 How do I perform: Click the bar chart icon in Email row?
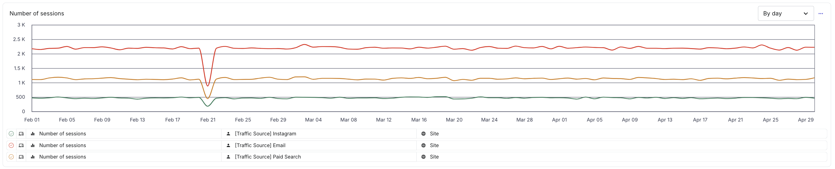pos(33,146)
